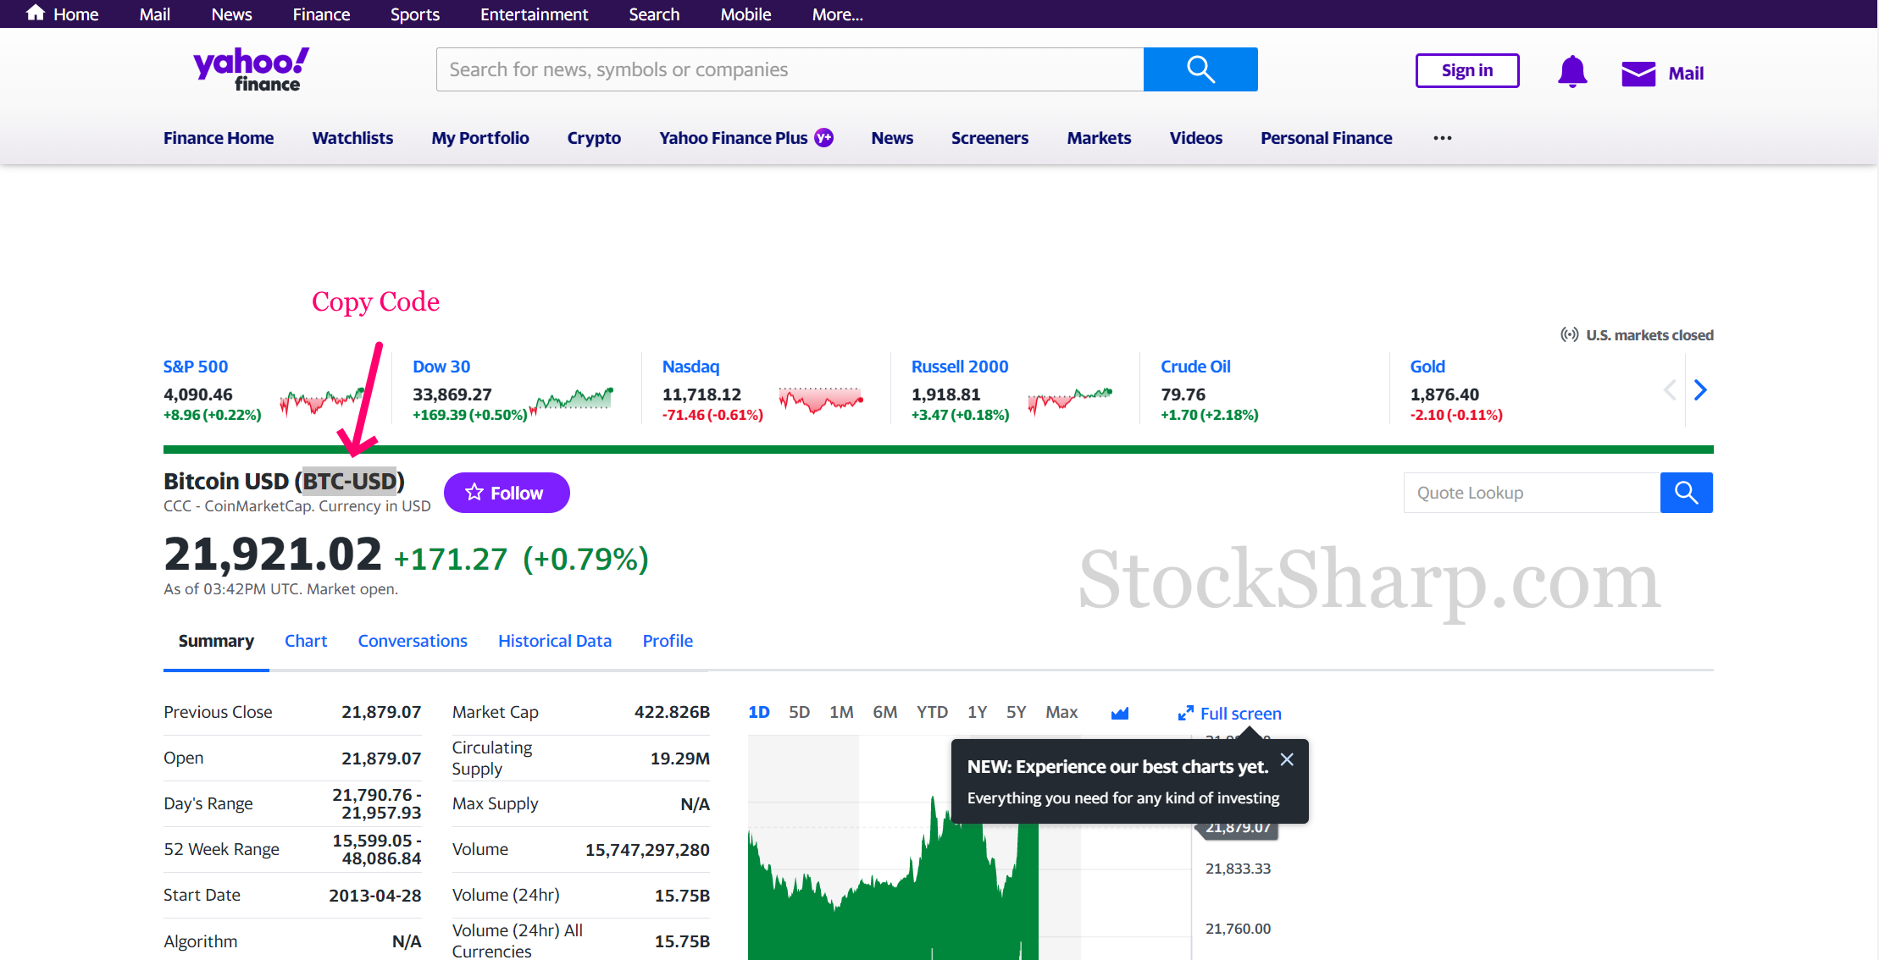
Task: Open the Dow 30 ticker link
Action: (441, 367)
